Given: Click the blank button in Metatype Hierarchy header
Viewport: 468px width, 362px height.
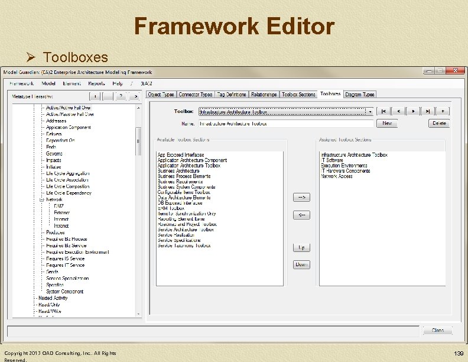Looking at the screenshot, I should point(108,96).
